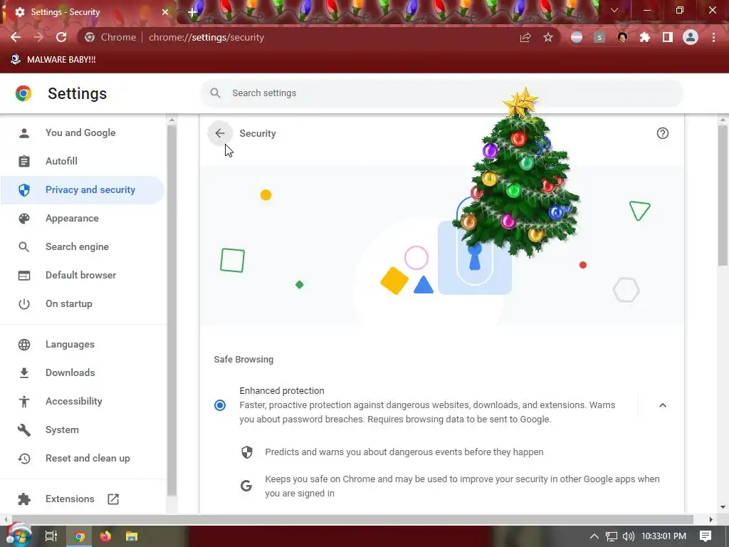Click the address bar URL
This screenshot has width=729, height=547.
(x=206, y=37)
